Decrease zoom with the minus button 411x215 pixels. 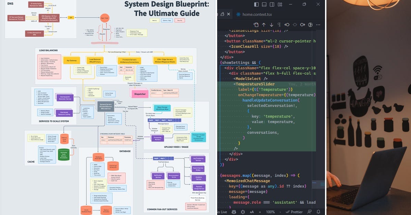click(280, 212)
